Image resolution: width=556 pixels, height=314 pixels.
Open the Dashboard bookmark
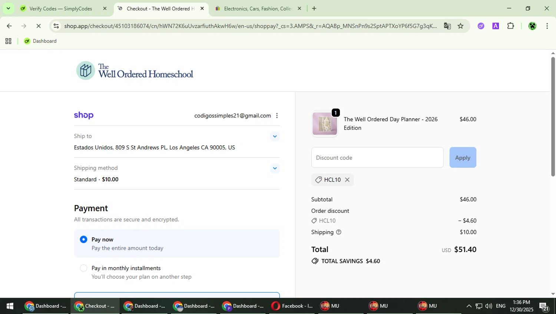coord(40,41)
